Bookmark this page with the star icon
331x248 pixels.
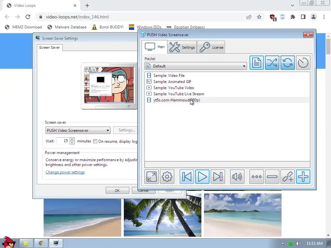259,17
